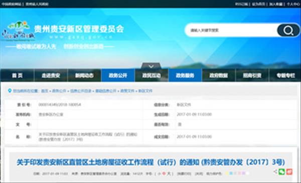Open the 招商引资 navigation tab

252,75
